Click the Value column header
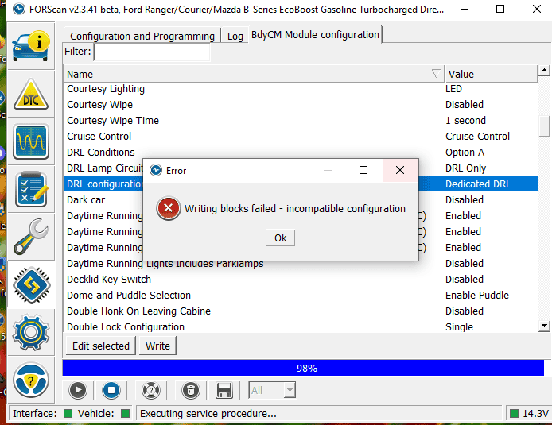Screen dimensions: 552x425 492,74
